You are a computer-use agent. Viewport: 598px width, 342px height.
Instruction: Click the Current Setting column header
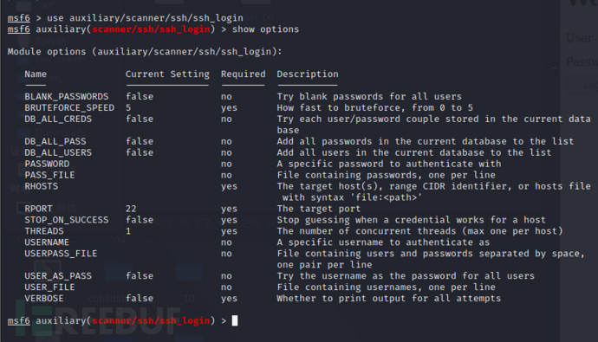167,74
